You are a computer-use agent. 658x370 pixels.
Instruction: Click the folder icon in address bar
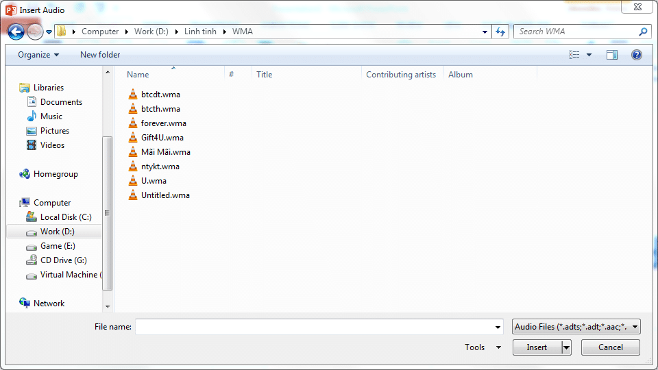point(62,32)
